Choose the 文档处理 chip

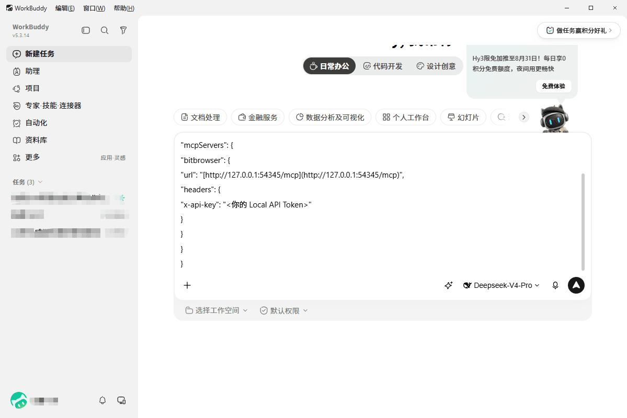point(200,117)
